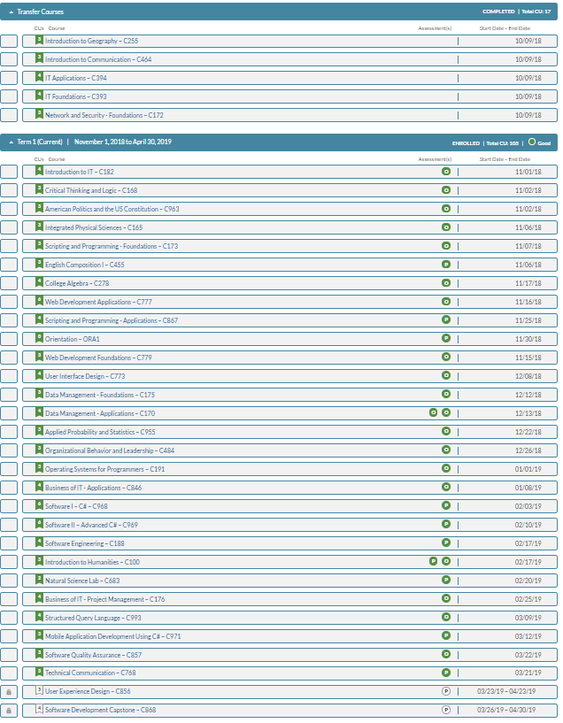Image resolution: width=563 pixels, height=723 pixels.
Task: Click the P assessment icon for Introduction to Humanities
Action: [433, 561]
